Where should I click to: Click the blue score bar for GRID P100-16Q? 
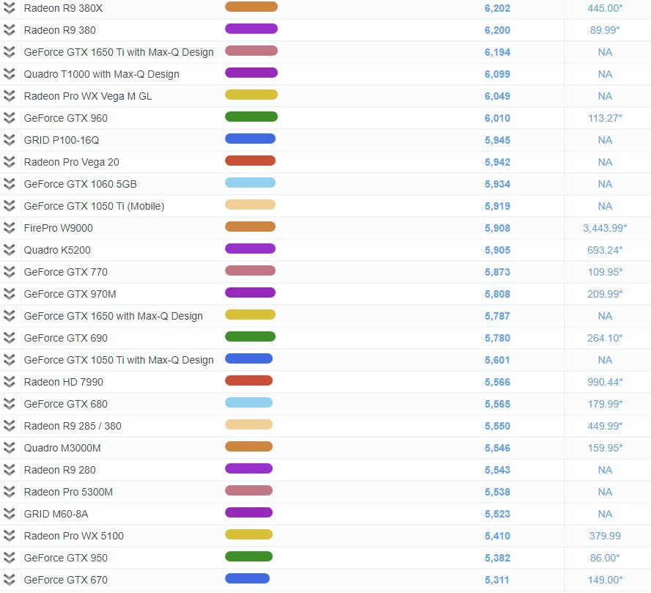(x=250, y=139)
